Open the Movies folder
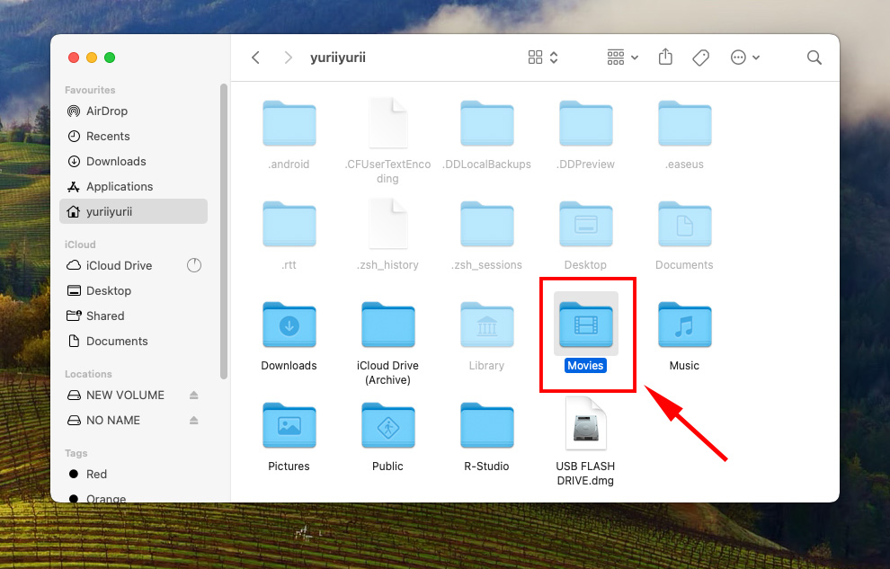The width and height of the screenshot is (890, 569). (x=585, y=325)
